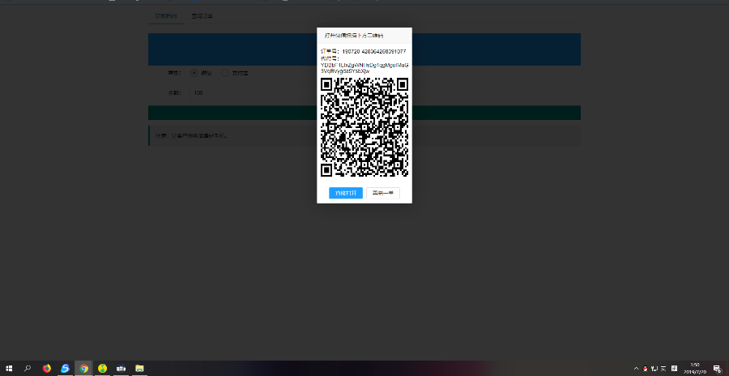Viewport: 729px width, 376px height.
Task: Open the yellow-green music app on taskbar
Action: point(102,368)
